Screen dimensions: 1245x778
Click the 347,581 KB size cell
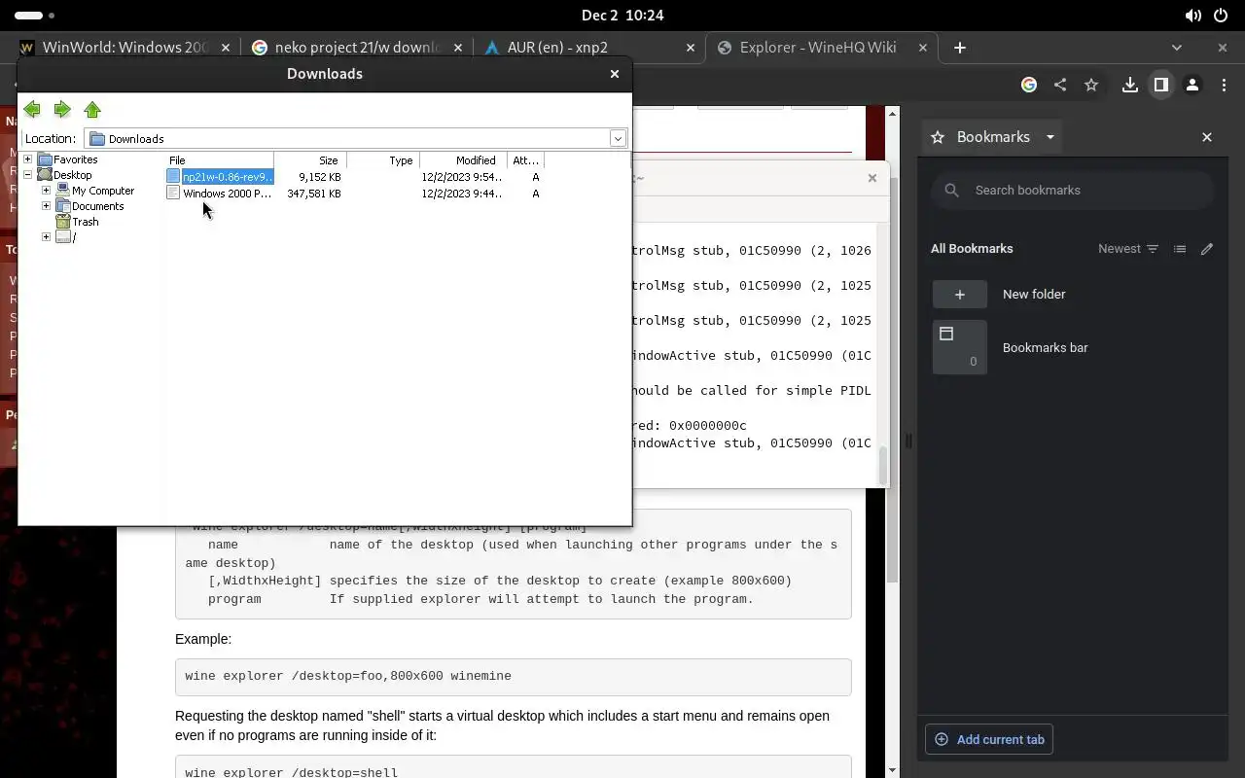313,194
